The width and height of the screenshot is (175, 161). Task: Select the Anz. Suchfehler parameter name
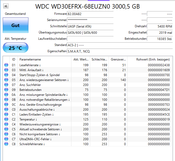30,85
